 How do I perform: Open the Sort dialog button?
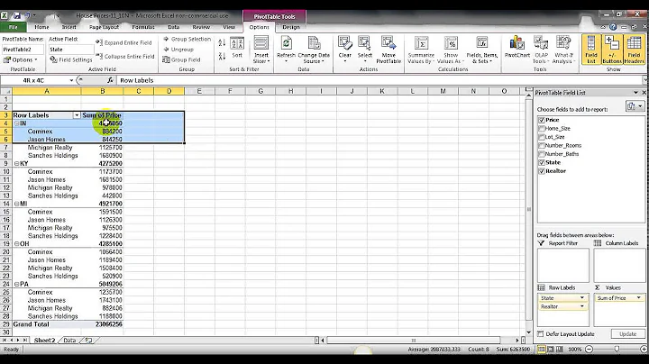point(237,48)
